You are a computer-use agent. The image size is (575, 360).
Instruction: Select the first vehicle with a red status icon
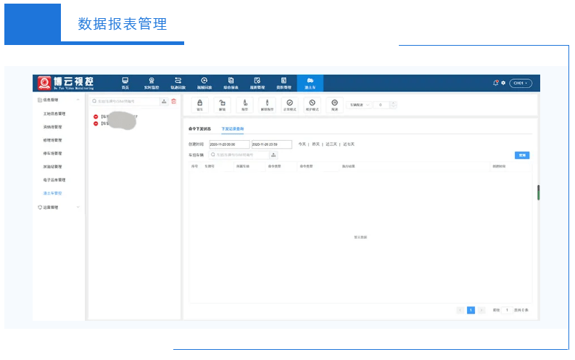coord(115,116)
